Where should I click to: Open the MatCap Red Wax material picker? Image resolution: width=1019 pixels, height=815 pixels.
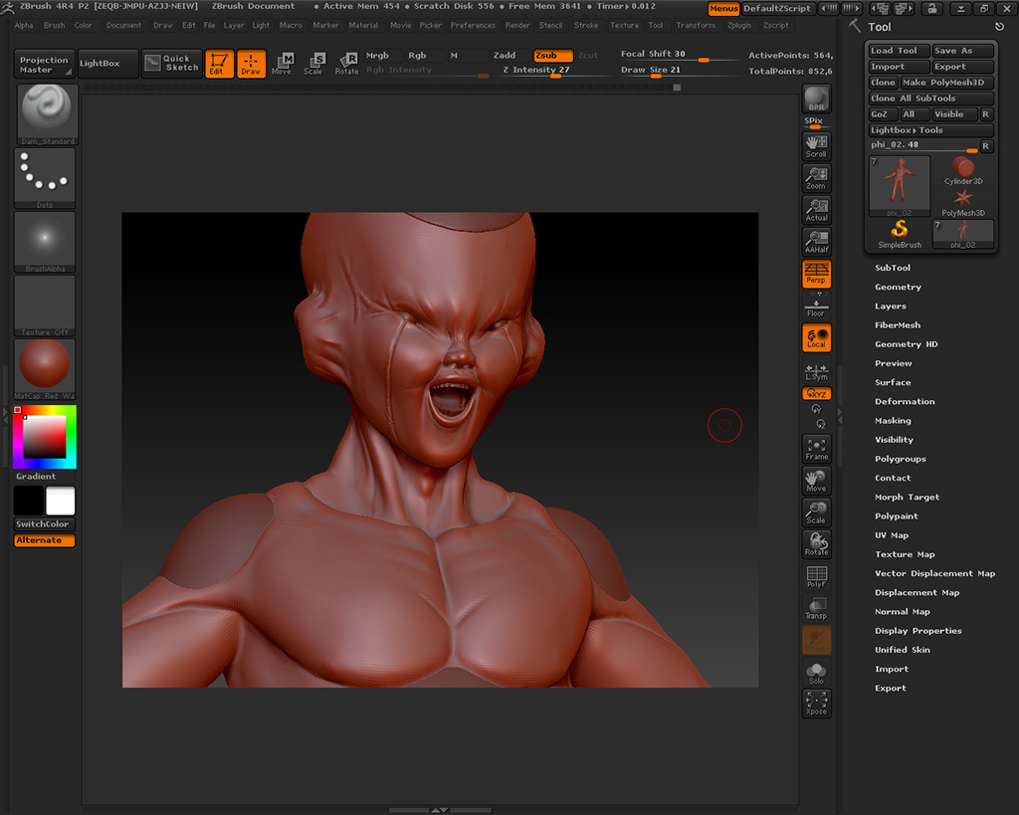(44, 369)
